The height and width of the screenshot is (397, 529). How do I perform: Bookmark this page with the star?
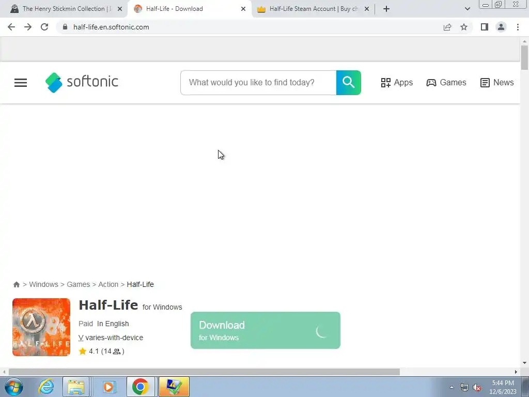tap(464, 27)
